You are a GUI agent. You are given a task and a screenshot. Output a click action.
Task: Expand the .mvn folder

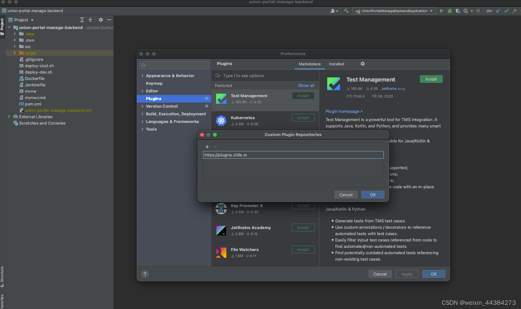tap(15, 40)
